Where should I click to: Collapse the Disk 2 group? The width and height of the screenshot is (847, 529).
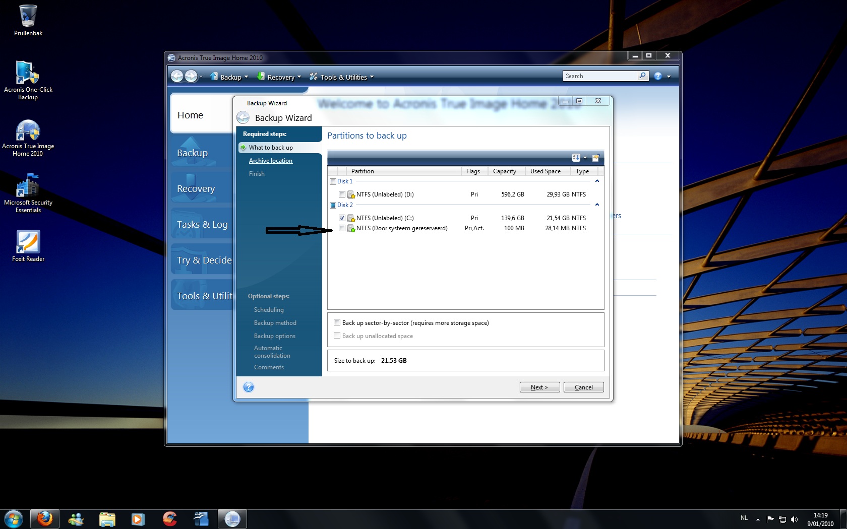[x=597, y=205]
